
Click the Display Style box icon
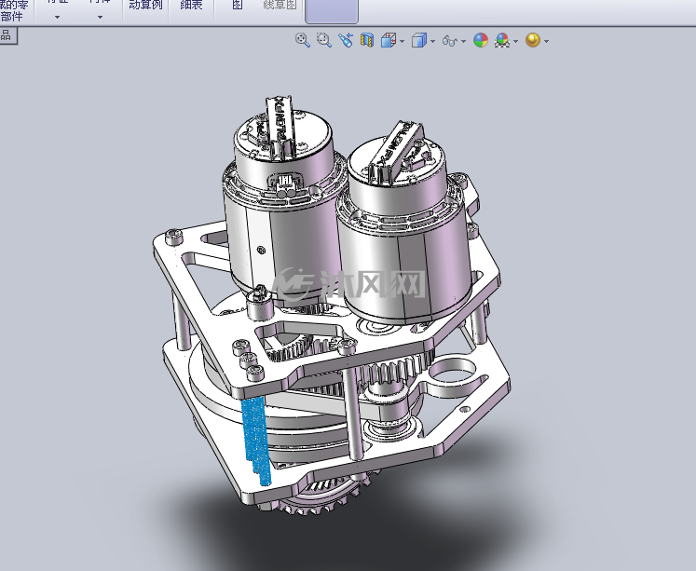point(419,40)
